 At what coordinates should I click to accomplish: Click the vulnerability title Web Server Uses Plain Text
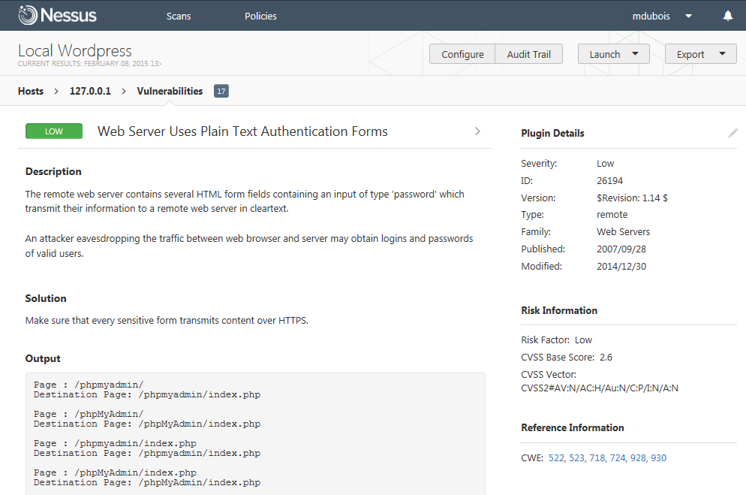click(242, 131)
